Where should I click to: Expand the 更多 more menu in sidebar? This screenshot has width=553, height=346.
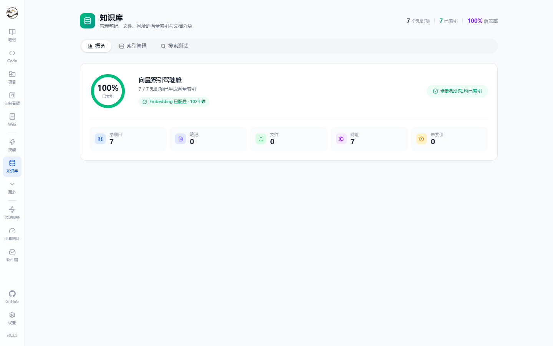(x=12, y=188)
